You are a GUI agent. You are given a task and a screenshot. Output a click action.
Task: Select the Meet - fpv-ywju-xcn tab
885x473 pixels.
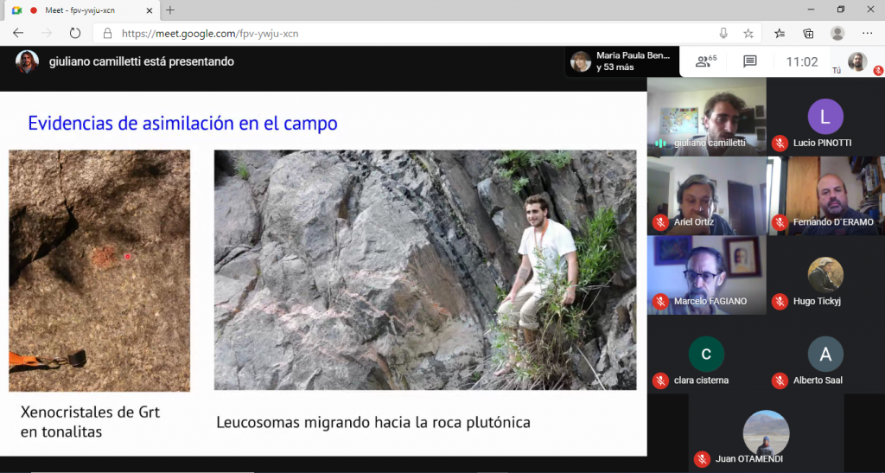point(82,10)
